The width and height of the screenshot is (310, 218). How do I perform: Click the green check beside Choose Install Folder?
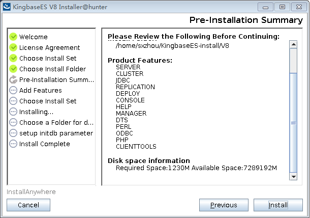coord(13,69)
